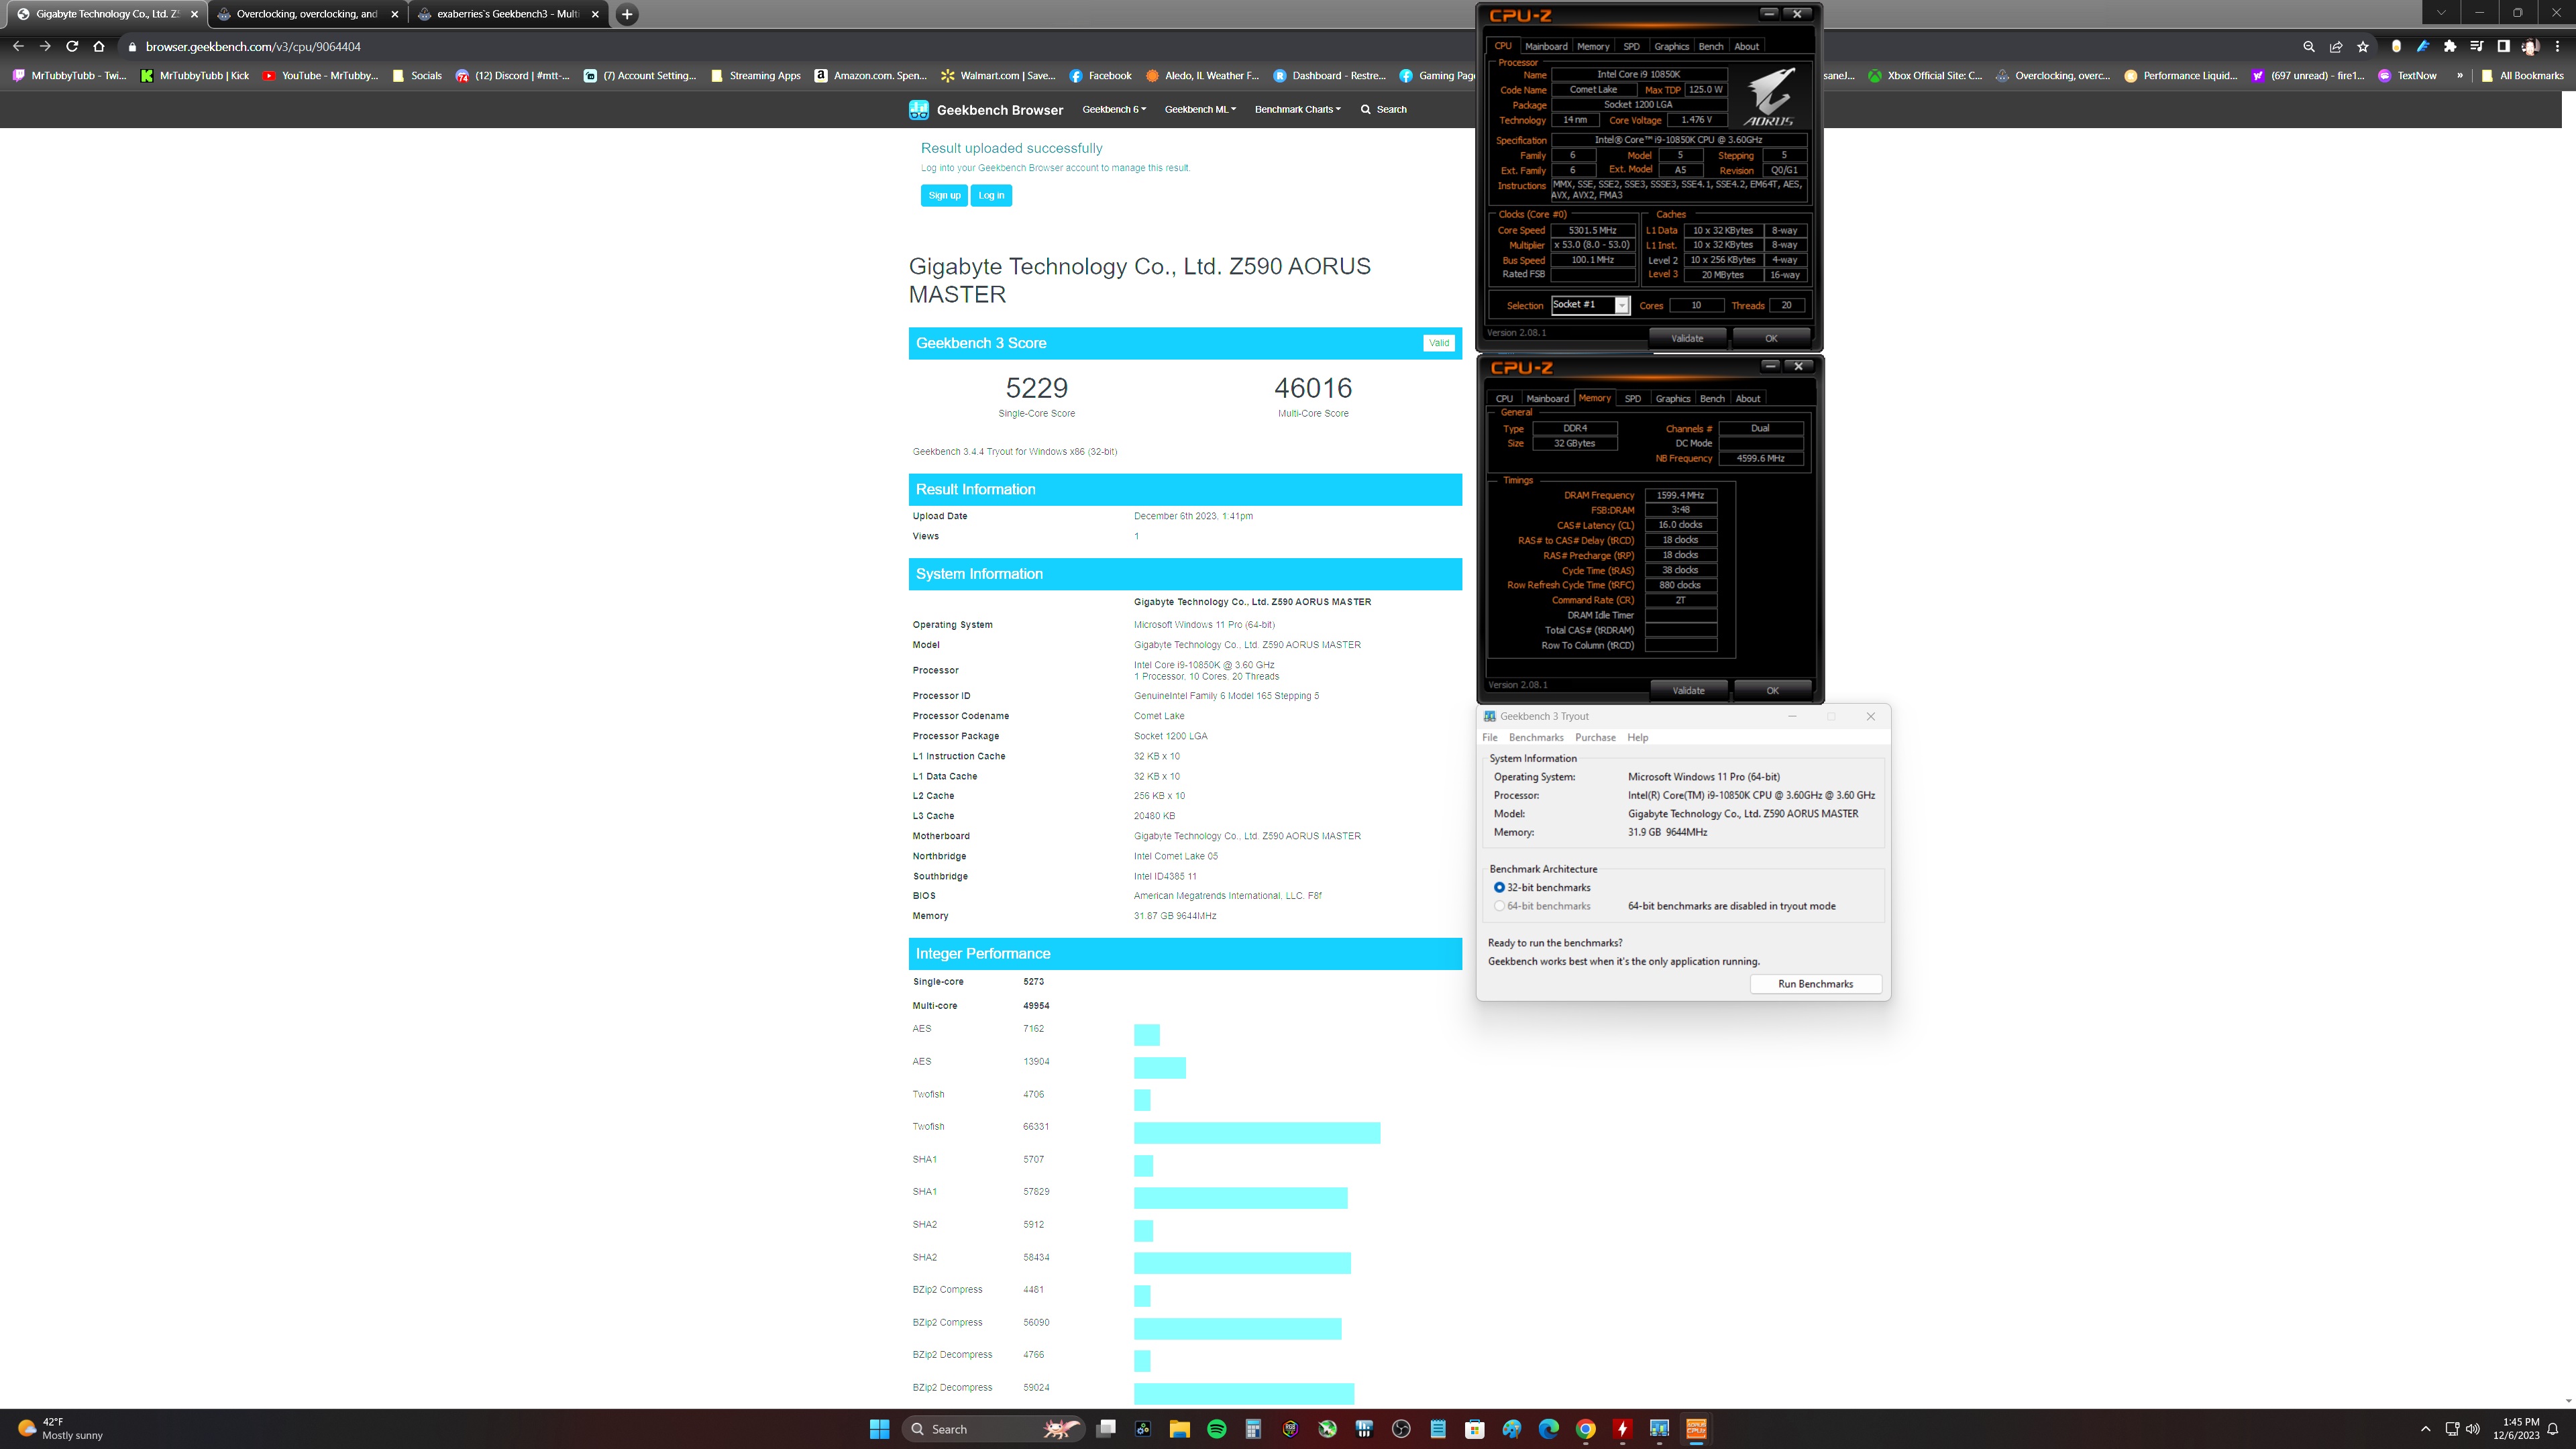The image size is (2576, 1449).
Task: Open the All Bookmarks folder
Action: pos(2522,76)
